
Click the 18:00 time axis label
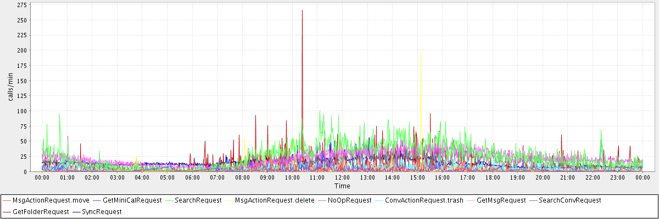click(493, 177)
